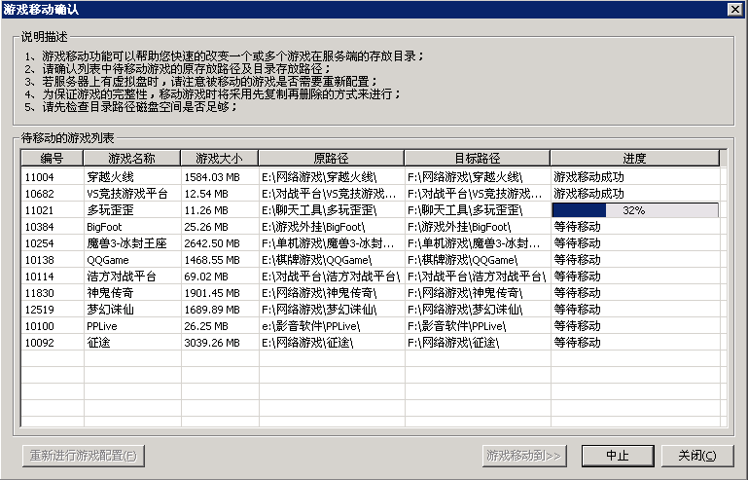Click size cell 1468.55 MB
Screen dimensions: 748x480
(x=212, y=260)
